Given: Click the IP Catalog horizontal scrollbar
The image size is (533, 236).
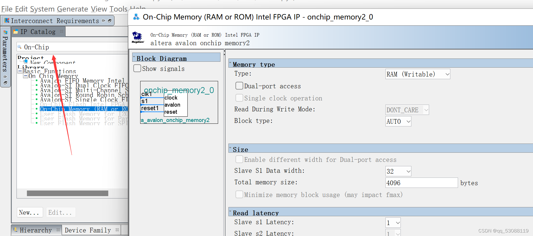Looking at the screenshot, I should click(x=68, y=193).
